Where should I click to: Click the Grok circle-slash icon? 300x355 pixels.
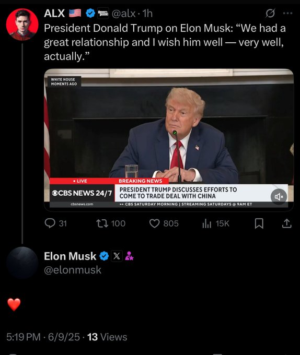tap(270, 14)
